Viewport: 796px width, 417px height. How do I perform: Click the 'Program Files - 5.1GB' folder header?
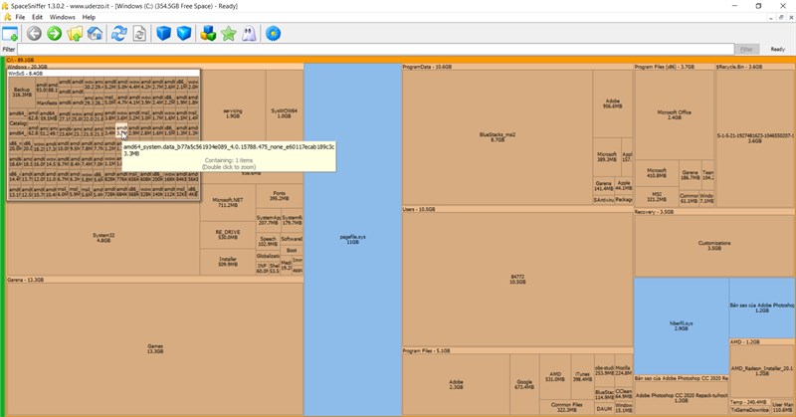click(x=517, y=350)
